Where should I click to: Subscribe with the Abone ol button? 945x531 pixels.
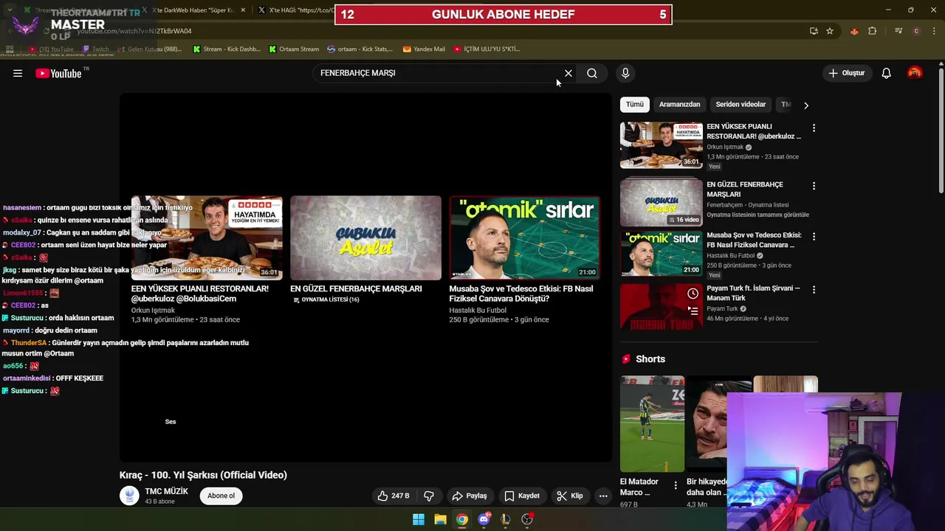(x=221, y=496)
